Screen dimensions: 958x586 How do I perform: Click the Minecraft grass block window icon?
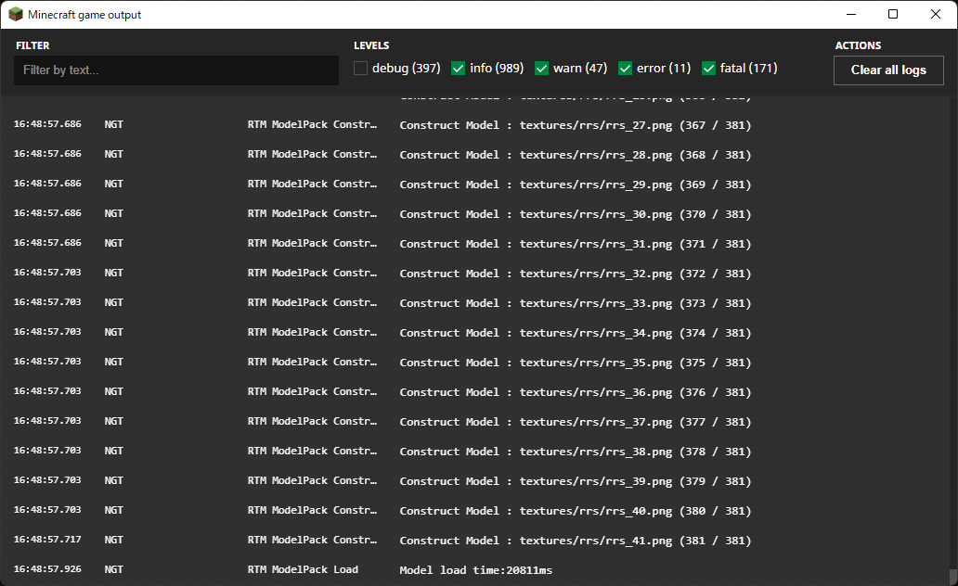15,14
